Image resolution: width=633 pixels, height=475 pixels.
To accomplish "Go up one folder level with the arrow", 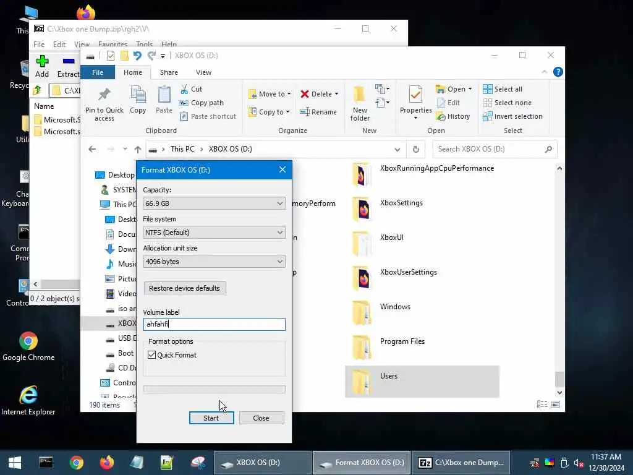I will coord(138,150).
